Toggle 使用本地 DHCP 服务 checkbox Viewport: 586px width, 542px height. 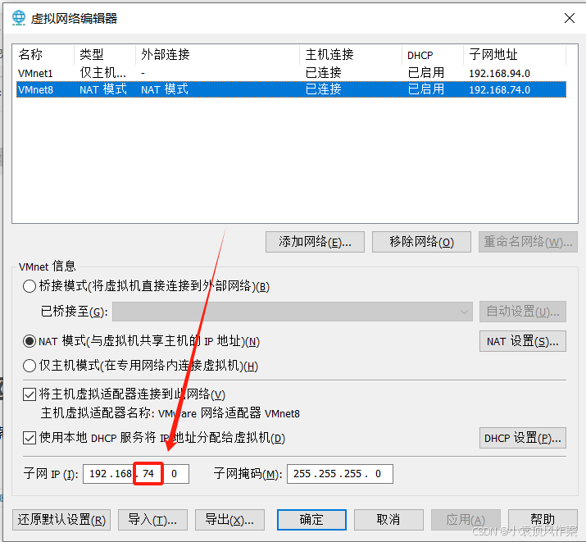(x=30, y=438)
